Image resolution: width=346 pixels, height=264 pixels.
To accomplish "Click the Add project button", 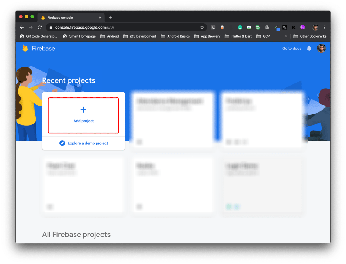I will tap(83, 115).
